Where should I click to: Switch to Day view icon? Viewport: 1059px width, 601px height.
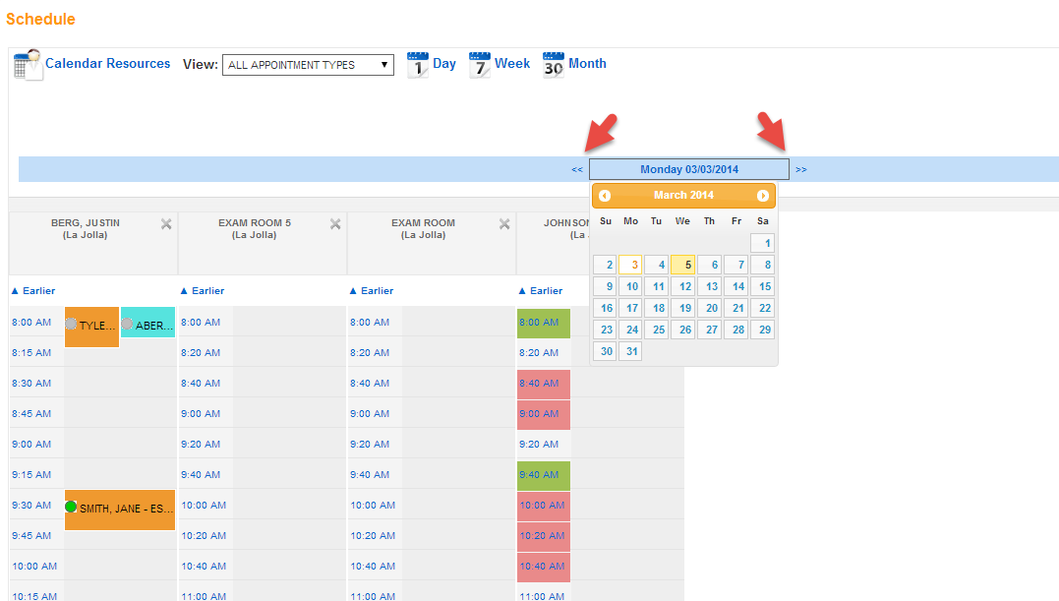(418, 65)
